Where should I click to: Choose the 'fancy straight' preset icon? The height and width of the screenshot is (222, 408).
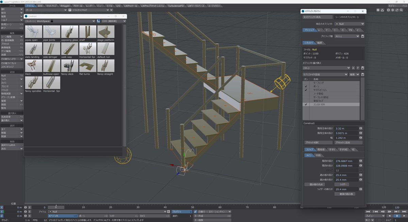coord(106,66)
